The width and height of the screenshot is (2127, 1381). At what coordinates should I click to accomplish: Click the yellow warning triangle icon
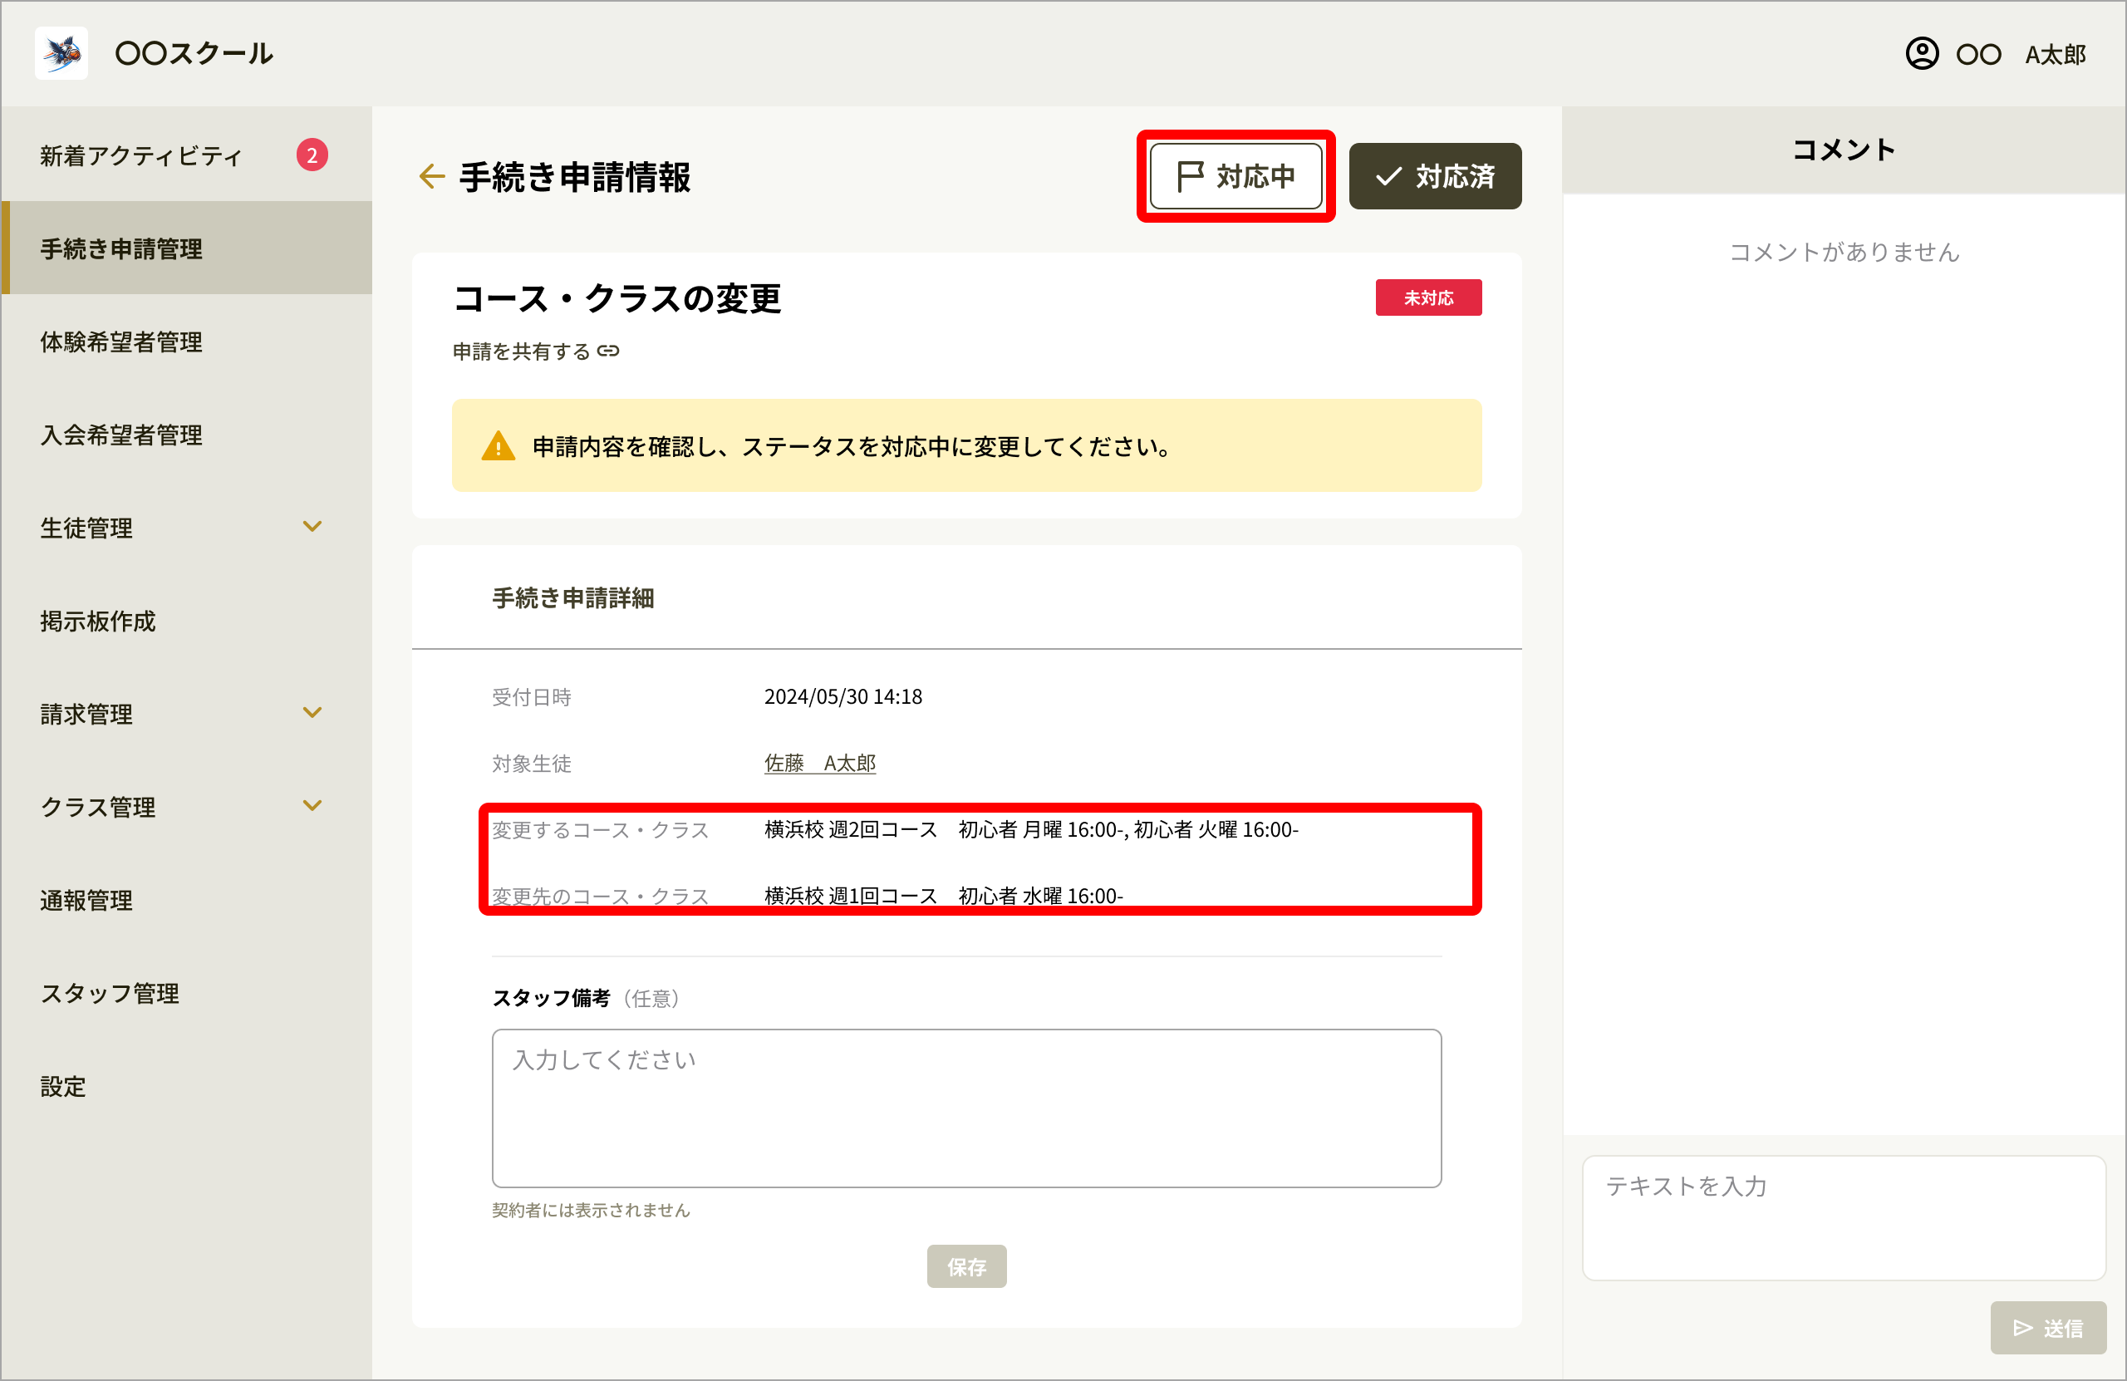click(498, 445)
